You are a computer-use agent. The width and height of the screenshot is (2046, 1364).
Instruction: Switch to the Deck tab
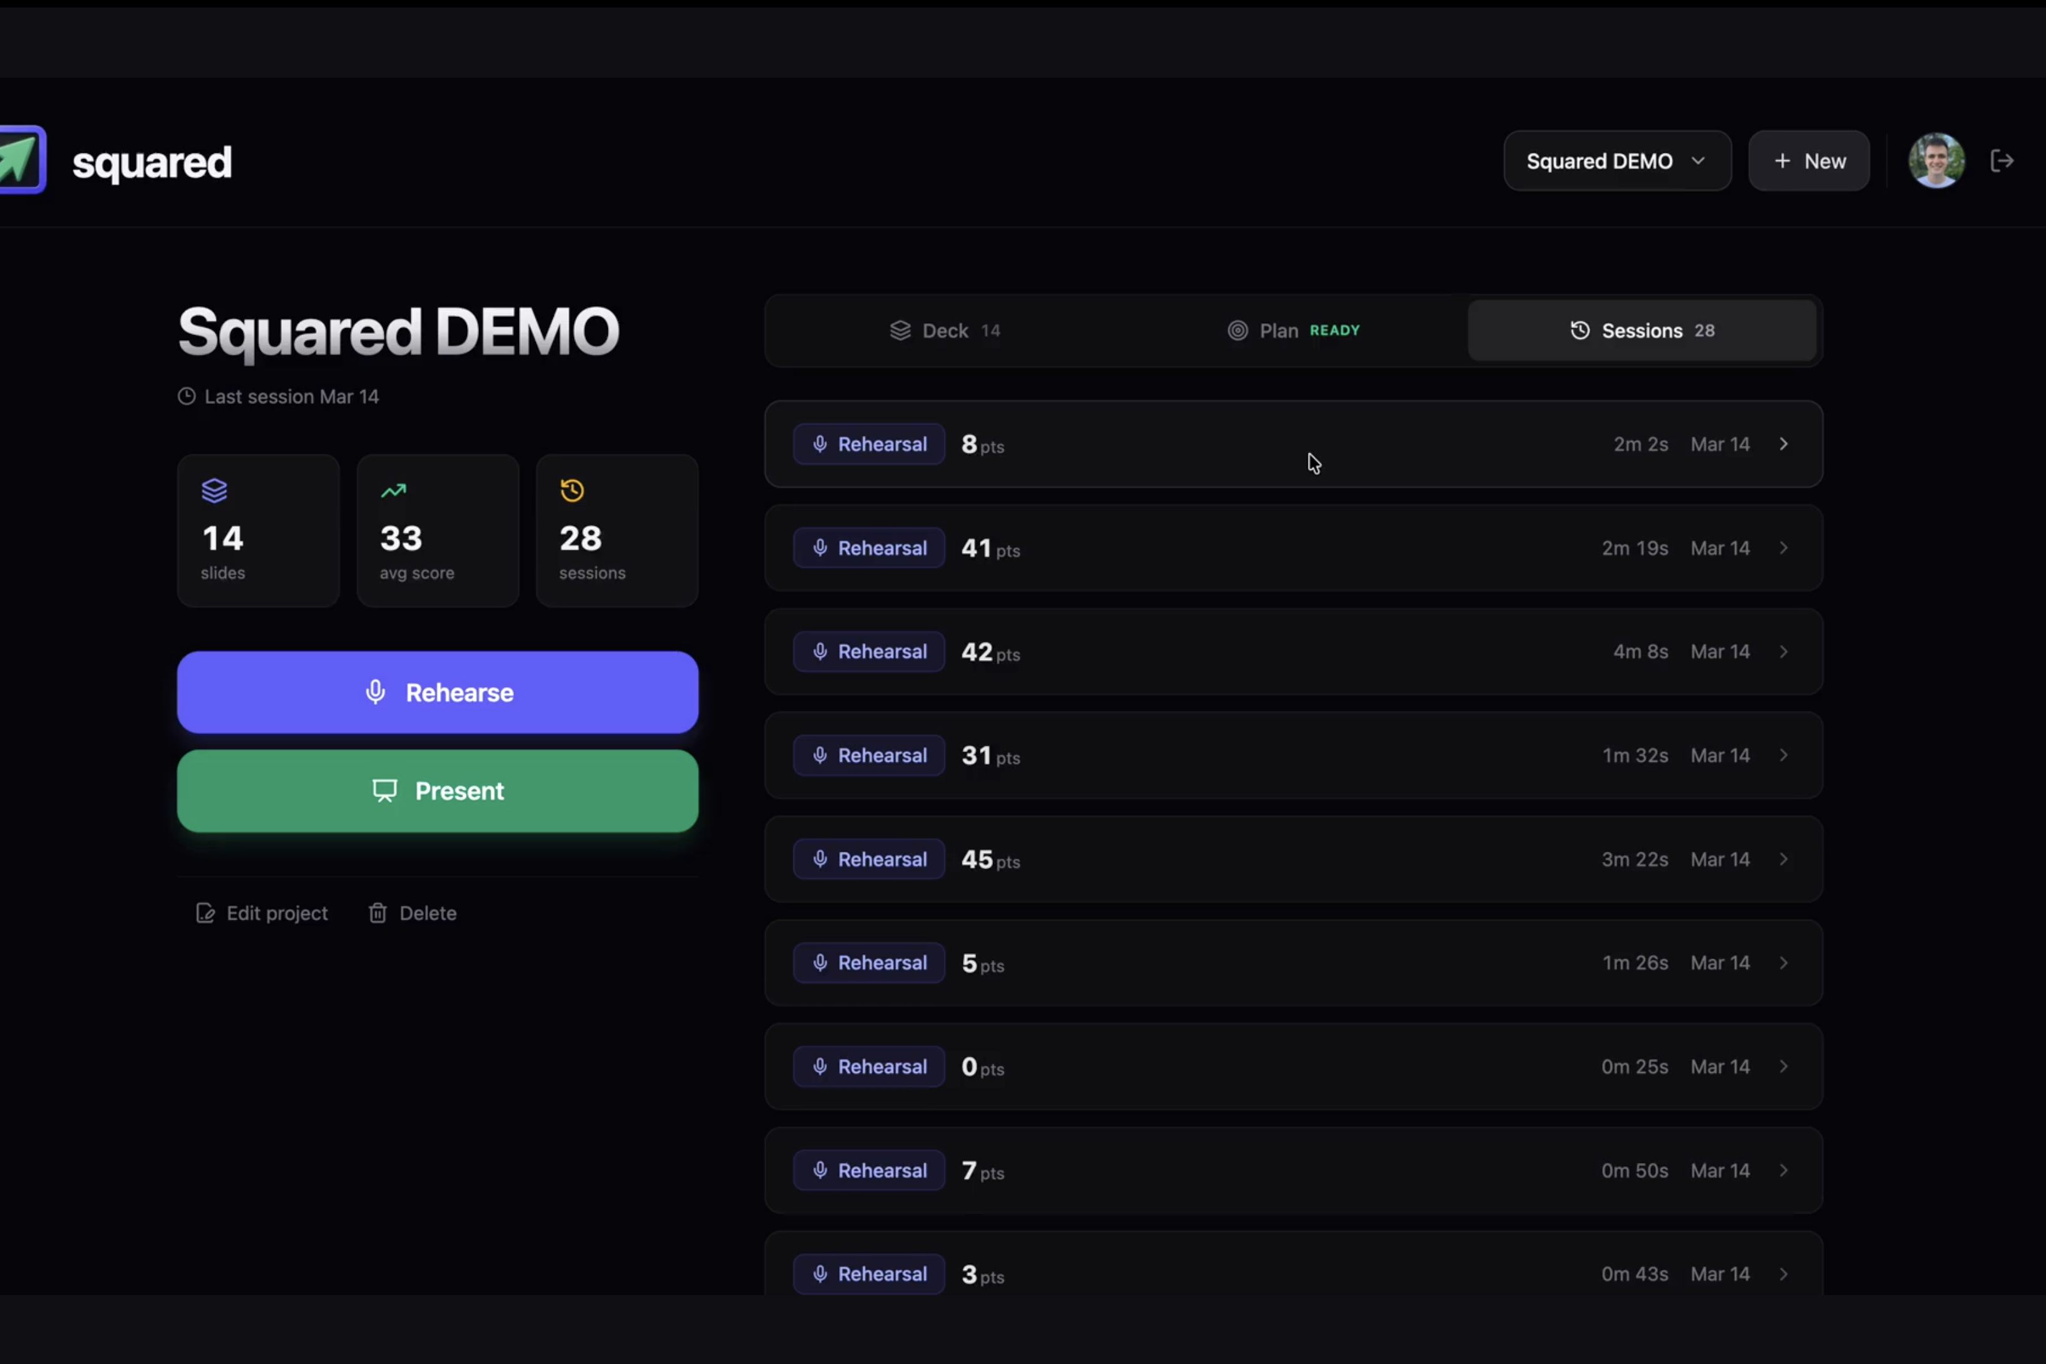[944, 331]
